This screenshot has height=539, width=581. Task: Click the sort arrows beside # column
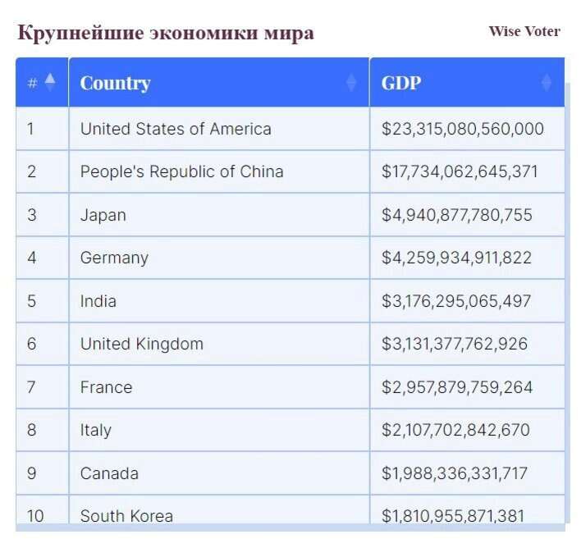pyautogui.click(x=50, y=82)
